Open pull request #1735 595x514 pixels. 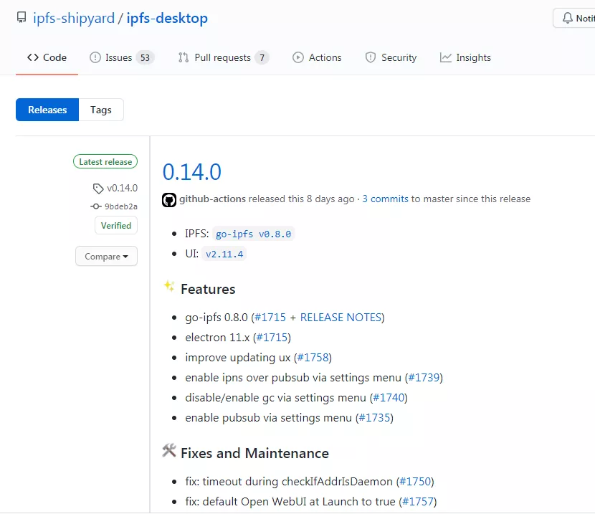coord(374,418)
